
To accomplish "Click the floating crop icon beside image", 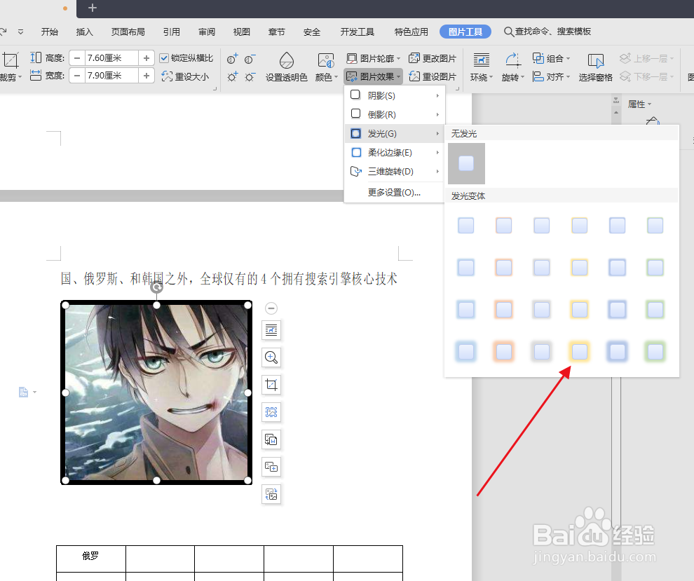I will [271, 385].
